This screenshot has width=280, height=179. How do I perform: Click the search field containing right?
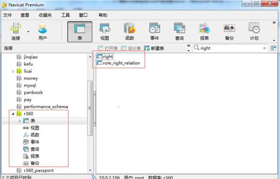[x=230, y=48]
